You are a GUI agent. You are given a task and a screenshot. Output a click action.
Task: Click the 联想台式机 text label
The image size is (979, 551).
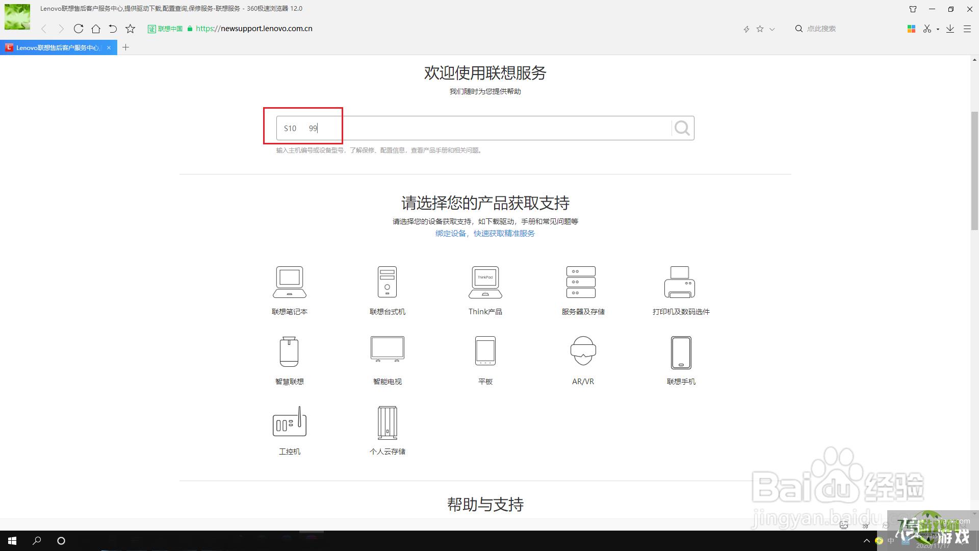(x=388, y=312)
